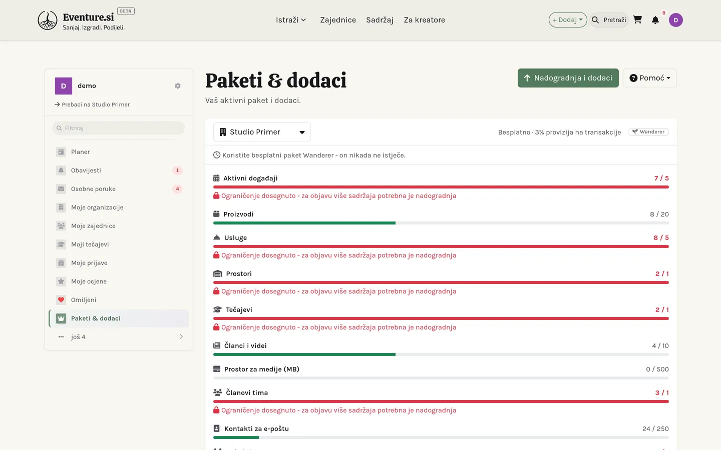Click the Tečajevi graduation cap icon in limits
721x450 pixels.
tap(218, 309)
